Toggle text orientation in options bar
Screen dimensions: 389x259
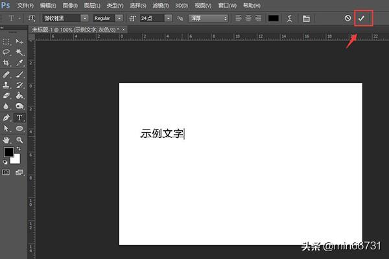pos(32,18)
